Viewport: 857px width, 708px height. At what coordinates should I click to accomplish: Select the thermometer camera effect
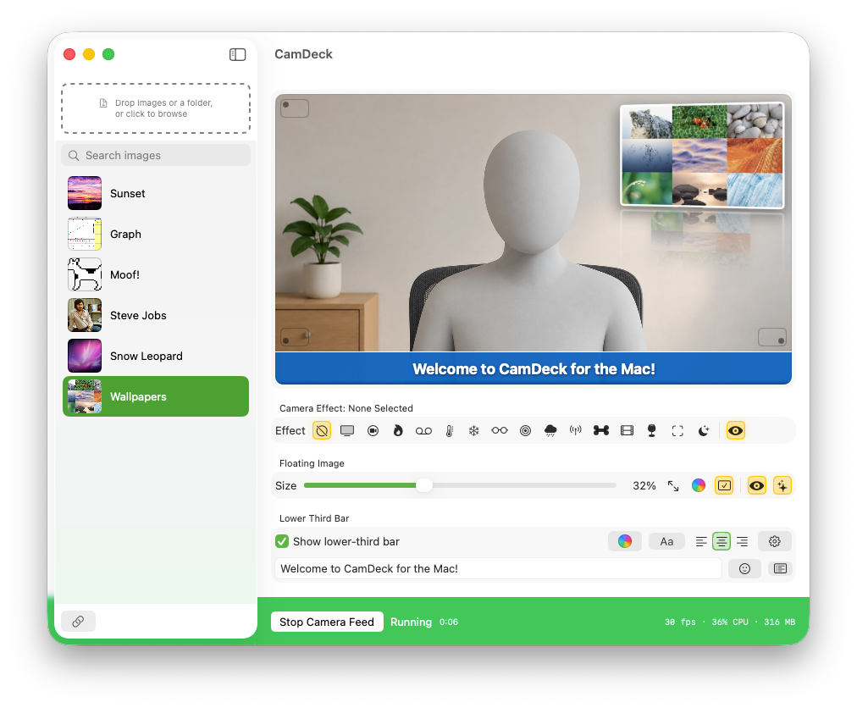tap(450, 431)
